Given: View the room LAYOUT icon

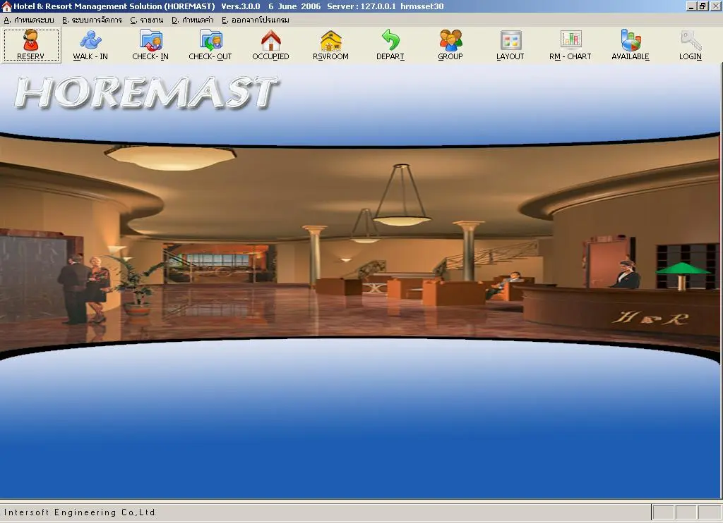Looking at the screenshot, I should (510, 44).
